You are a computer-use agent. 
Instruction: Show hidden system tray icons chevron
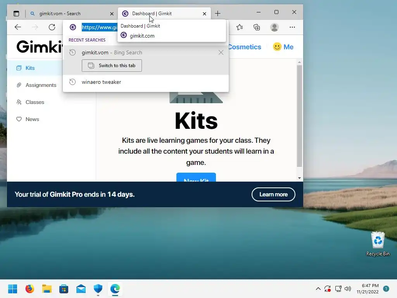pos(318,289)
